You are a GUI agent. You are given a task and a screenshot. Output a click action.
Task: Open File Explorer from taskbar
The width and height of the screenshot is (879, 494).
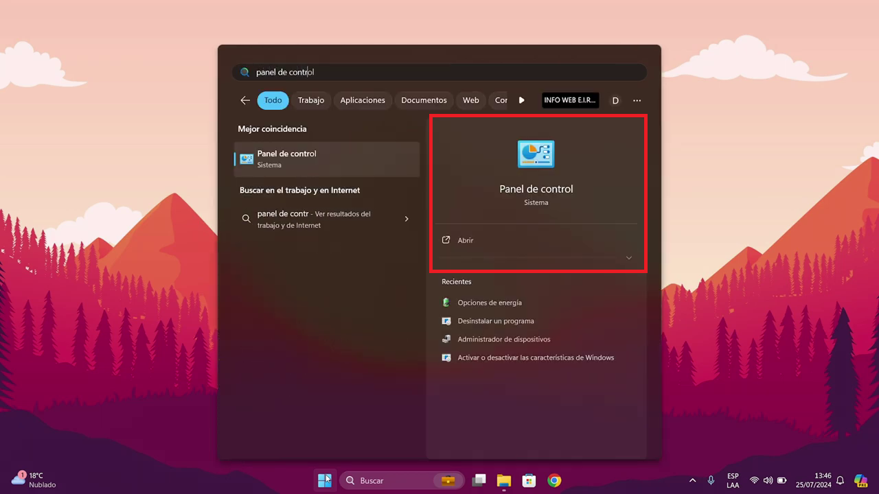(504, 480)
